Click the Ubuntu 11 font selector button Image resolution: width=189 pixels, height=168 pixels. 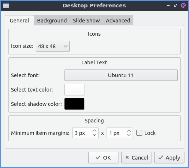pos(121,75)
